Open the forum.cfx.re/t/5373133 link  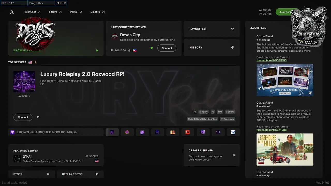coord(272,60)
